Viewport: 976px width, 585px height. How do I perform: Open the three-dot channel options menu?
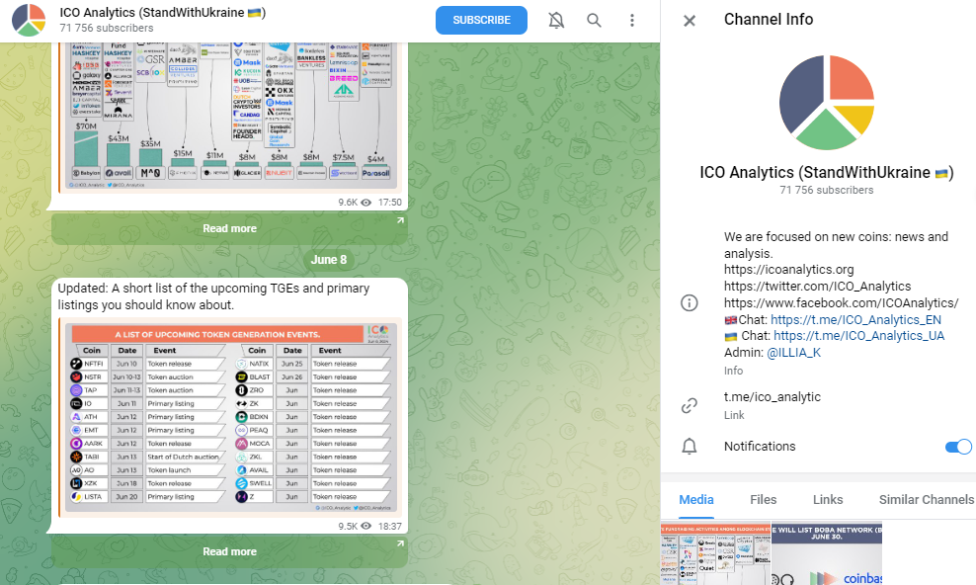pyautogui.click(x=632, y=20)
